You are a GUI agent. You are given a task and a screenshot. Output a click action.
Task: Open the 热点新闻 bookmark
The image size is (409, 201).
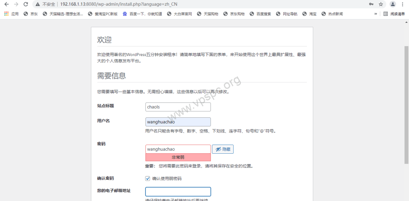tap(333, 14)
